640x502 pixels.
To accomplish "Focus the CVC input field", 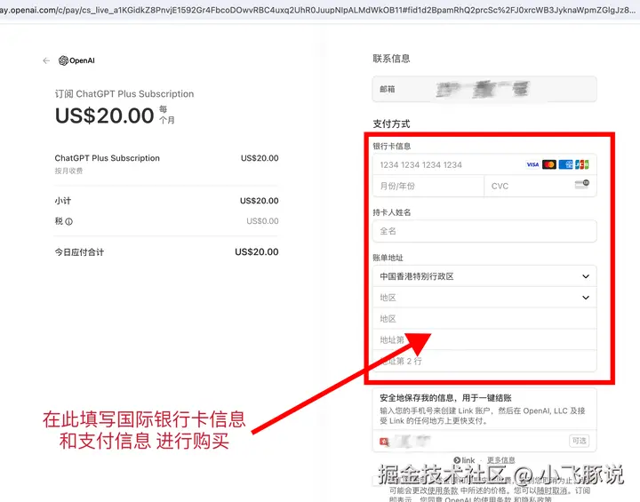I will [540, 186].
